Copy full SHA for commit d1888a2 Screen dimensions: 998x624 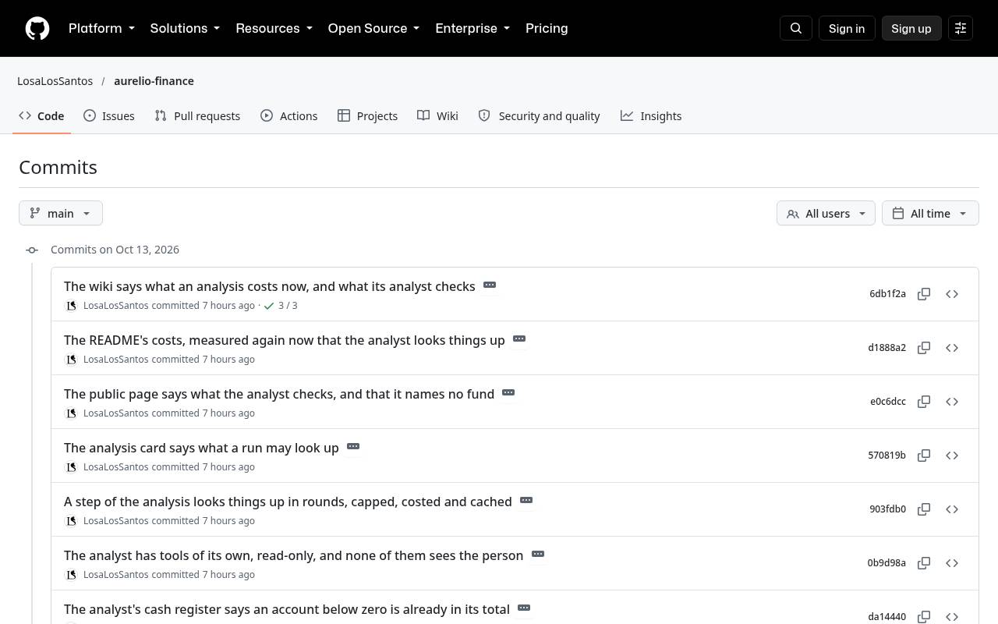pos(924,348)
